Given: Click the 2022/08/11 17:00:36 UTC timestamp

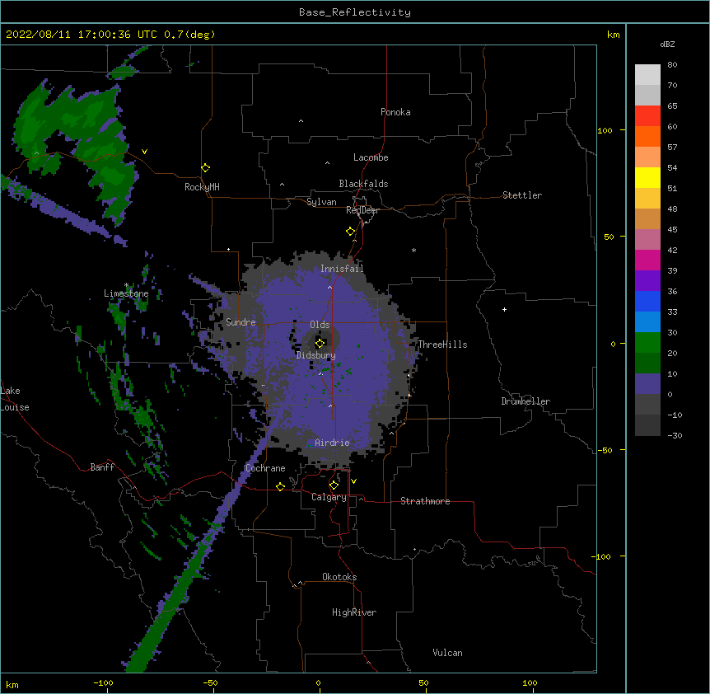Looking at the screenshot, I should point(82,35).
